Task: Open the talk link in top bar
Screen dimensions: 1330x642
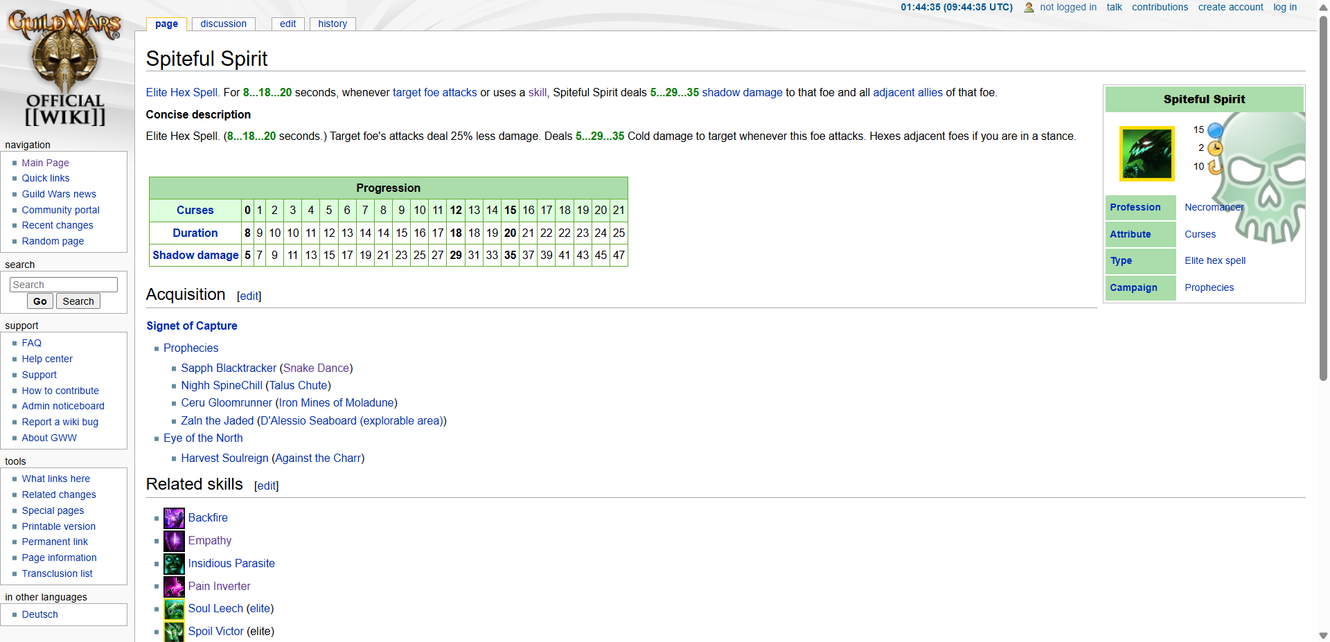Action: pyautogui.click(x=1114, y=7)
